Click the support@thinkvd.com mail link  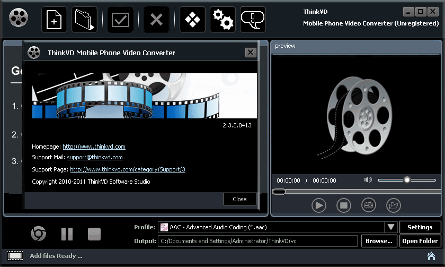95,157
